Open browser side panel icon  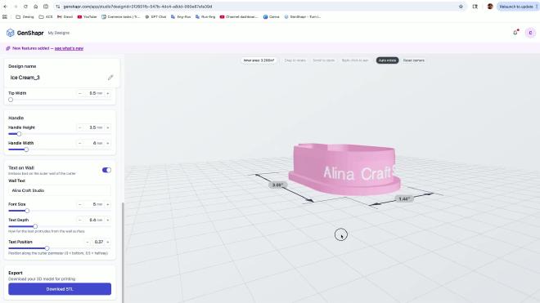pos(475,7)
